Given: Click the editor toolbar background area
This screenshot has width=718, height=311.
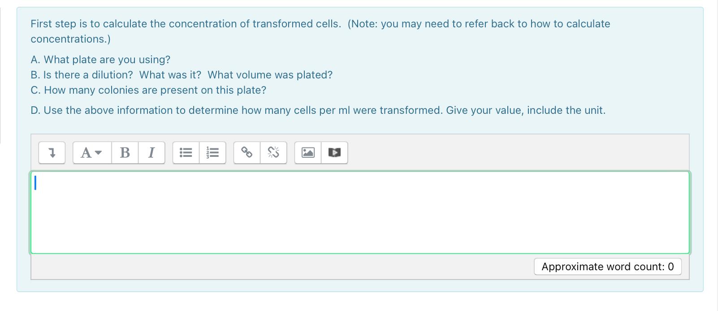Looking at the screenshot, I should coord(493,152).
